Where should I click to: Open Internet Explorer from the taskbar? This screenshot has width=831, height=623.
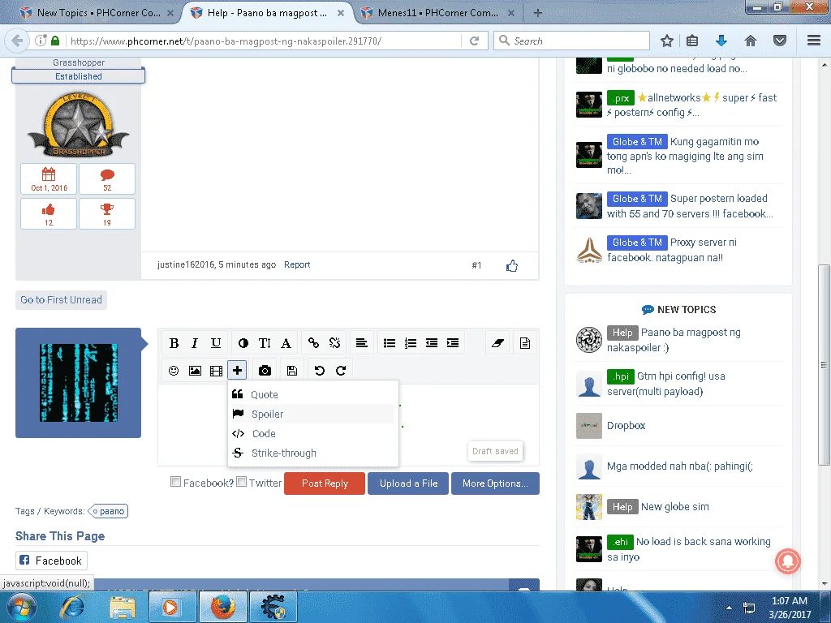coord(72,607)
